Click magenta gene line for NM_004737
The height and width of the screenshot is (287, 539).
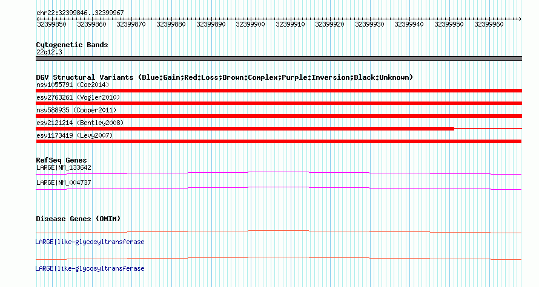pos(279,188)
